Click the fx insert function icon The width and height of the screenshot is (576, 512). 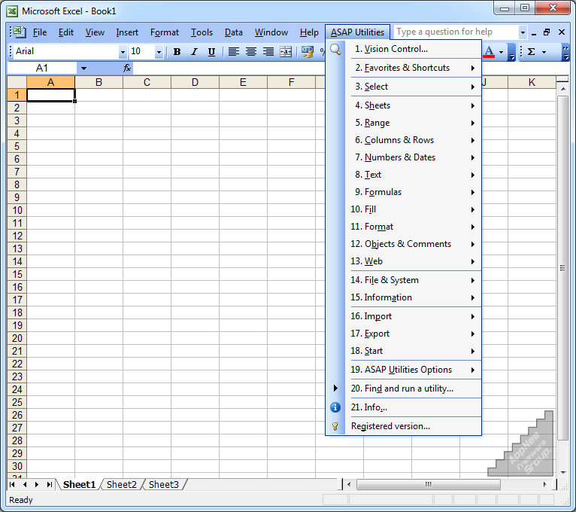127,68
